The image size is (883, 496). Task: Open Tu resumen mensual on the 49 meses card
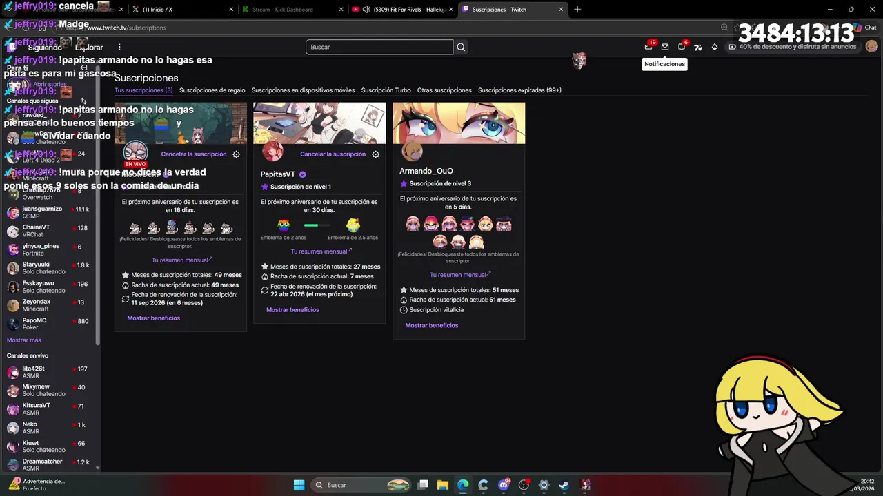tap(182, 260)
